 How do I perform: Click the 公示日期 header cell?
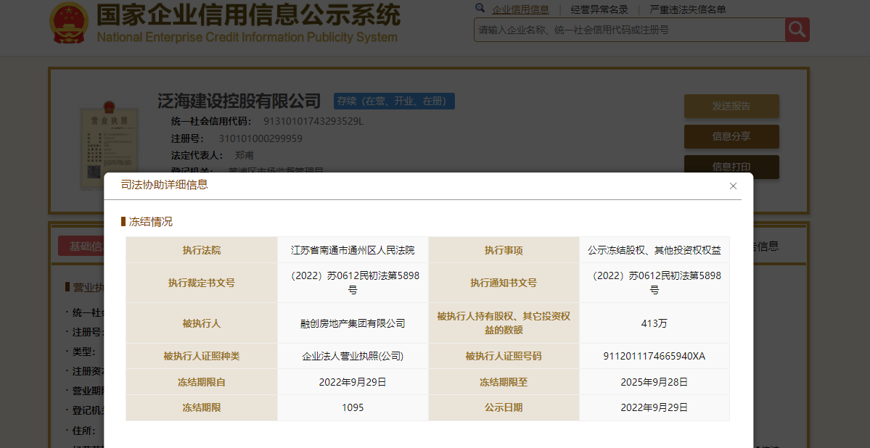coord(504,407)
